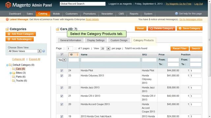The width and height of the screenshot is (211, 118).
Task: Uncheck the Honda CR-V 2013 checkbox
Action: (62, 96)
